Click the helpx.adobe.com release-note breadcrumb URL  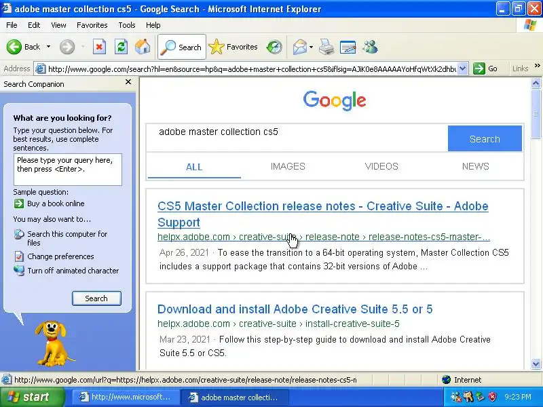[x=324, y=237]
